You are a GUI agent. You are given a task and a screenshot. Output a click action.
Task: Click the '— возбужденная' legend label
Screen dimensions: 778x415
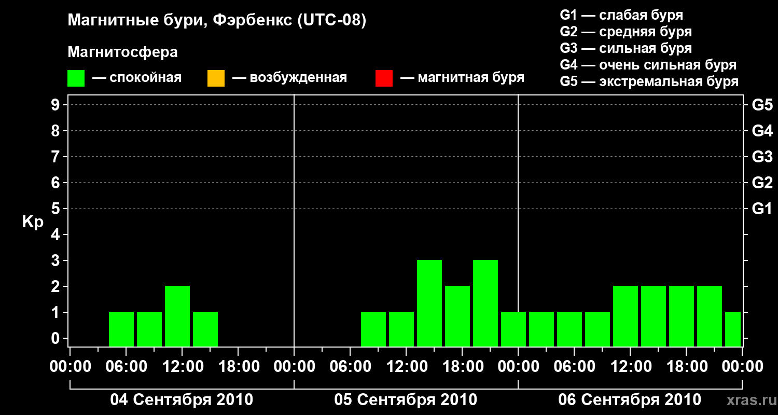289,78
